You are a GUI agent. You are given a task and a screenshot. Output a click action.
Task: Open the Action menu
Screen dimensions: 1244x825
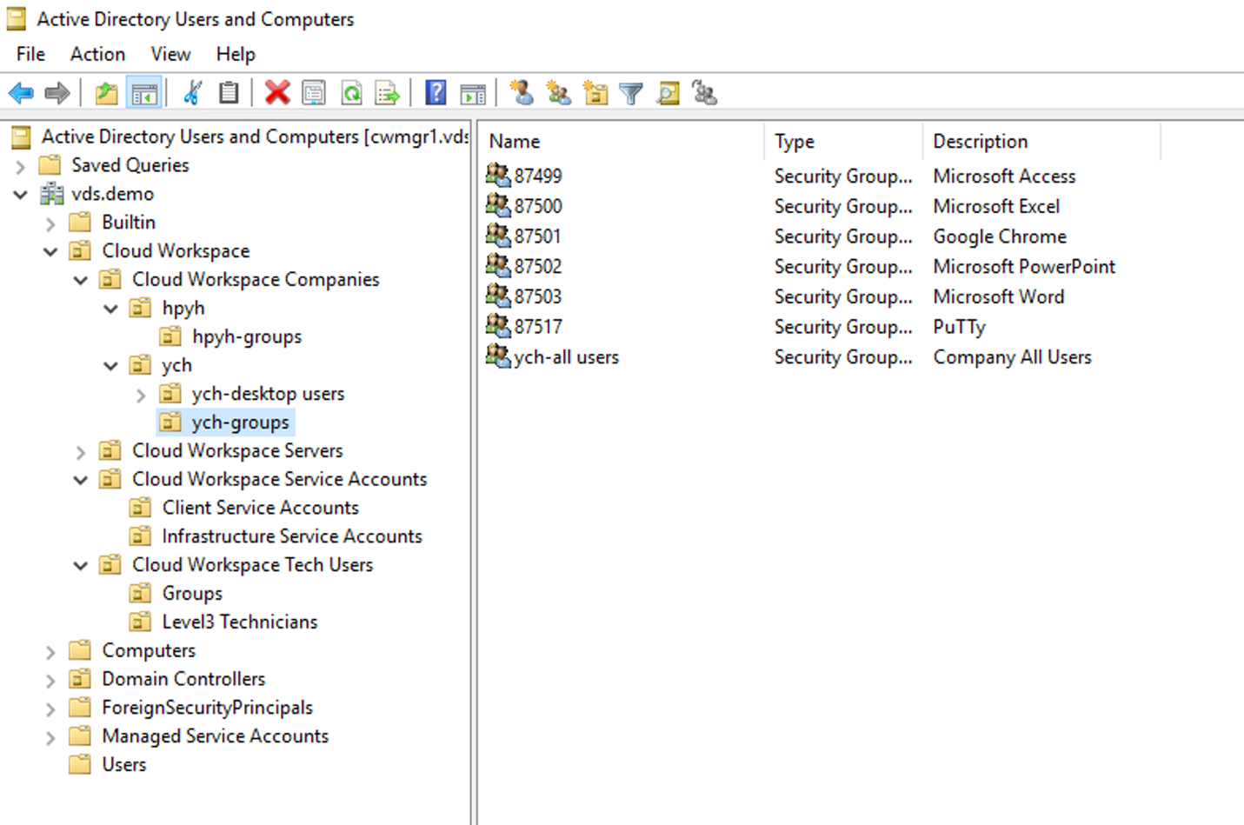97,54
